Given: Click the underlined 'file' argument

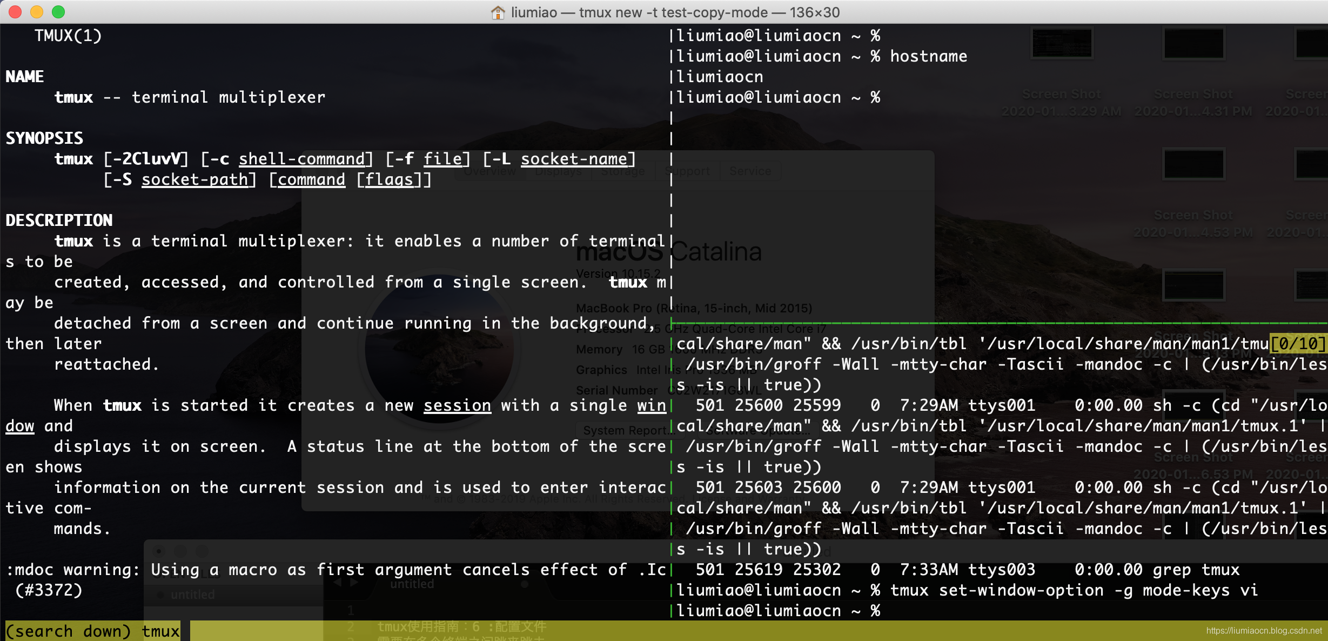Looking at the screenshot, I should click(443, 159).
